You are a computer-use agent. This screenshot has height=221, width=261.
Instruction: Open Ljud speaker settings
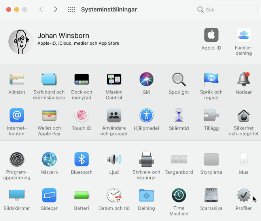click(x=114, y=159)
